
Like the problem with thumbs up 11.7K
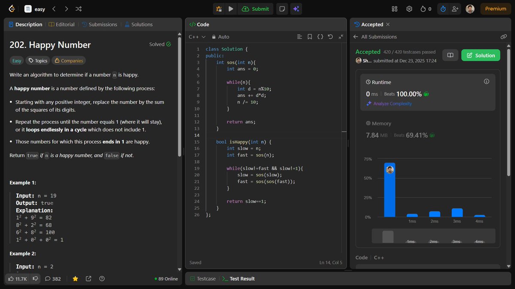coord(17,278)
